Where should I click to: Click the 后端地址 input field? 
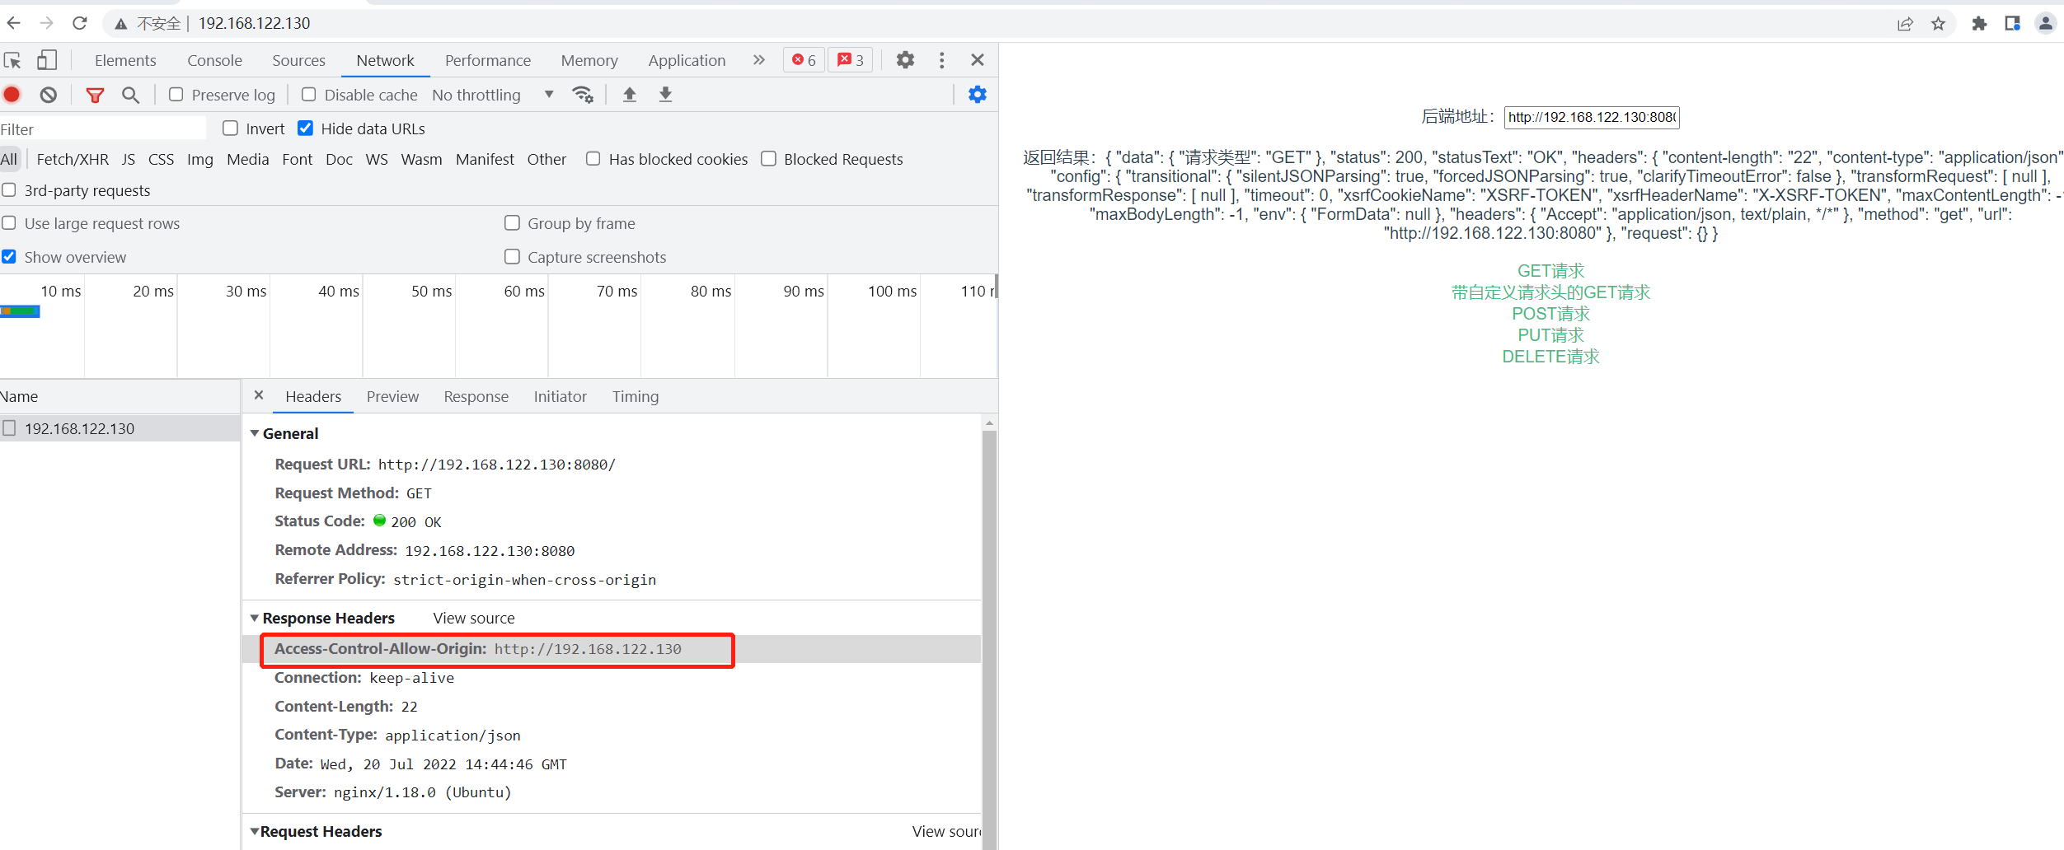pyautogui.click(x=1591, y=117)
